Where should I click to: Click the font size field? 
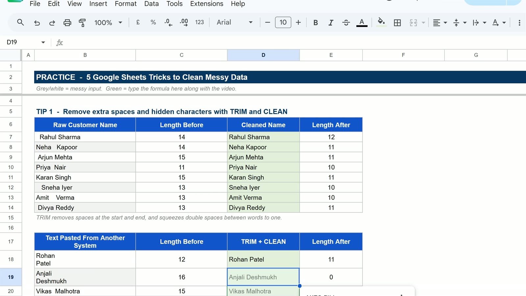point(283,22)
